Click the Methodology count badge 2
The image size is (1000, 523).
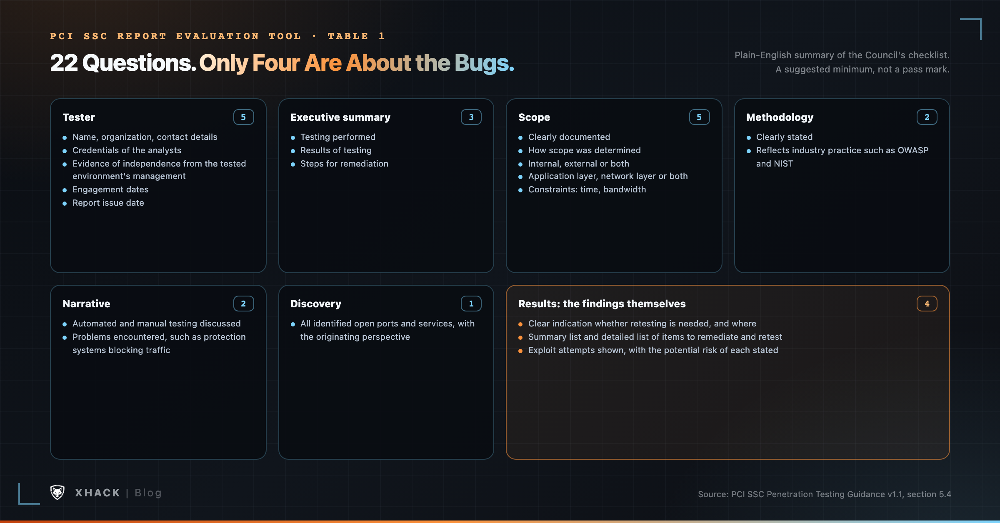tap(927, 117)
